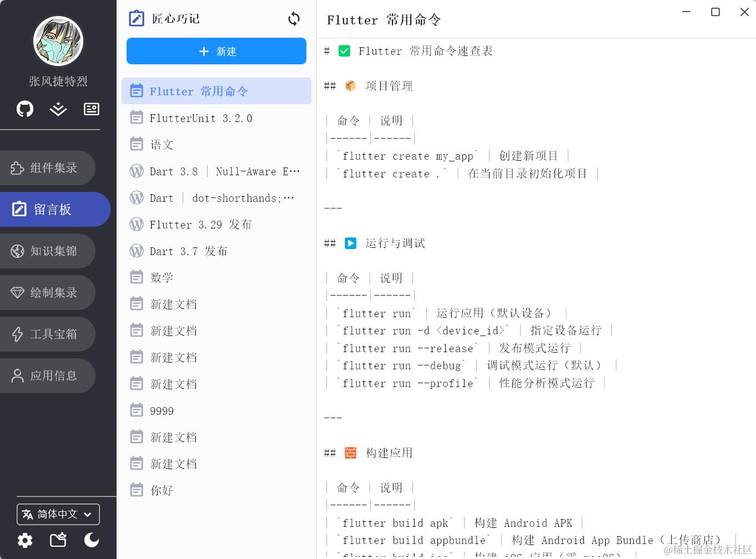Click the double-chevron download icon
The width and height of the screenshot is (756, 559).
[x=58, y=109]
